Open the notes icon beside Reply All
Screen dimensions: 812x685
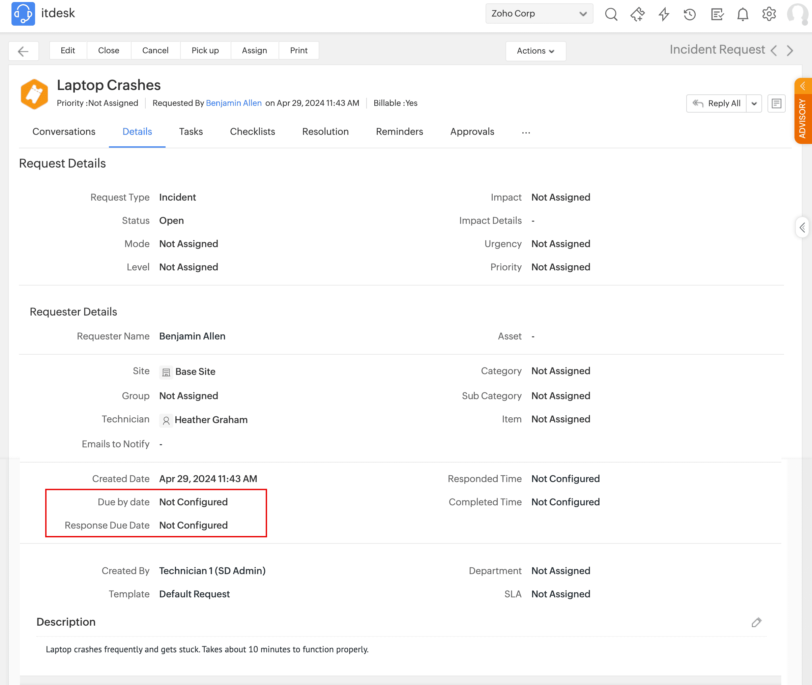(776, 103)
